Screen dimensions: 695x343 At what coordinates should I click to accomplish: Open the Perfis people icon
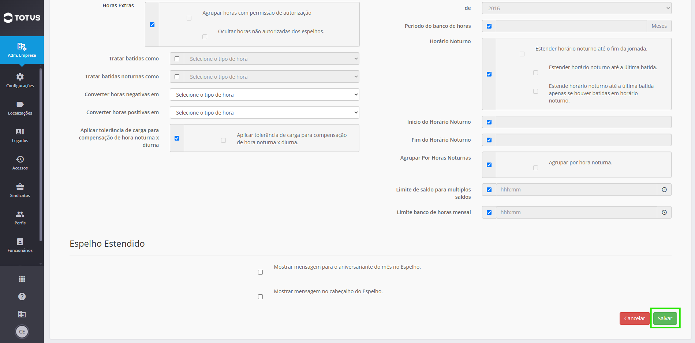tap(20, 214)
